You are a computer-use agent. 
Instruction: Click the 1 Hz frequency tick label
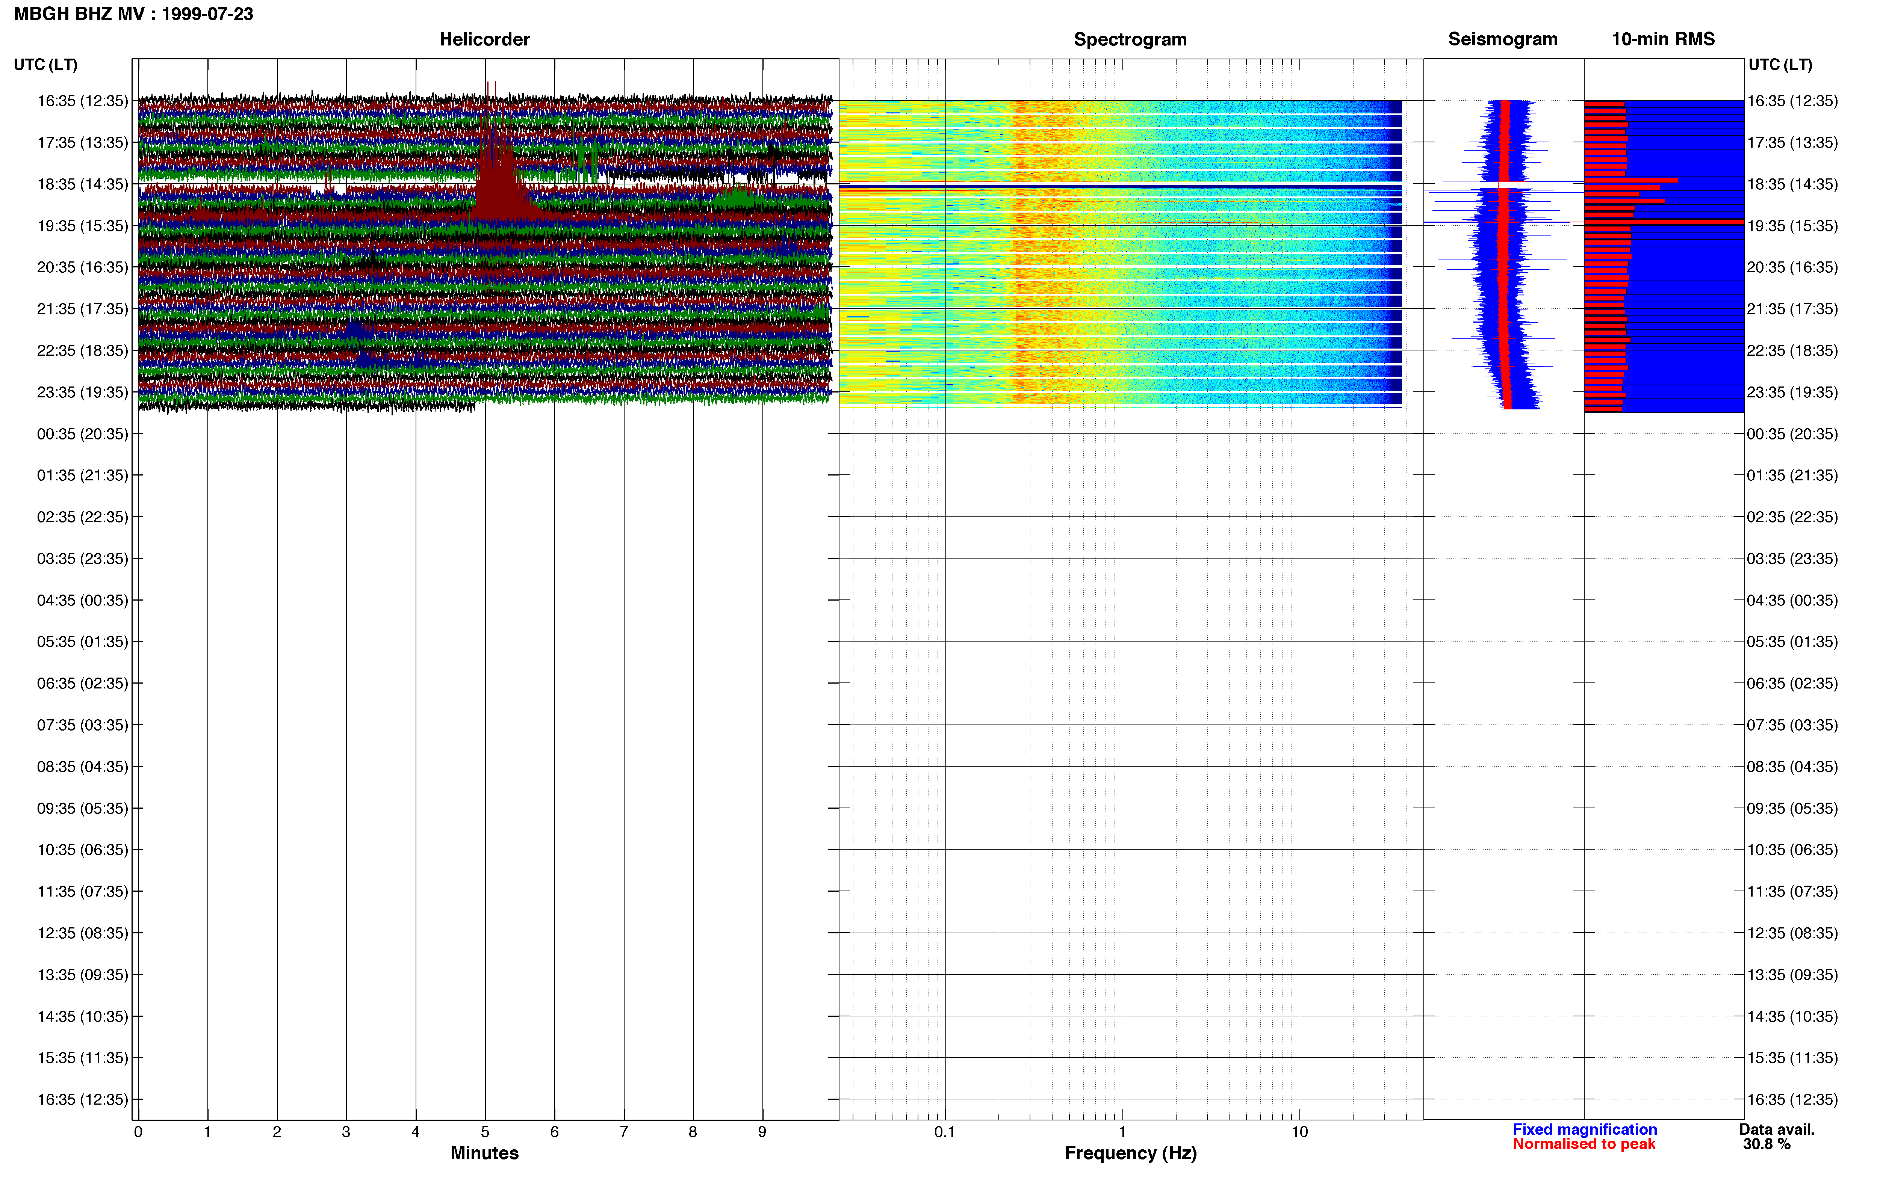click(x=1122, y=1131)
